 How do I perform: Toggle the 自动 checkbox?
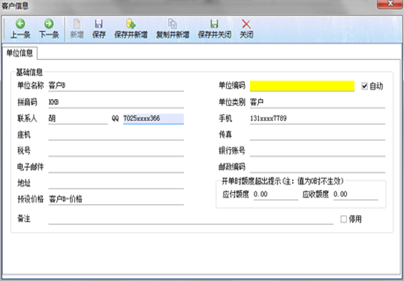click(x=364, y=86)
